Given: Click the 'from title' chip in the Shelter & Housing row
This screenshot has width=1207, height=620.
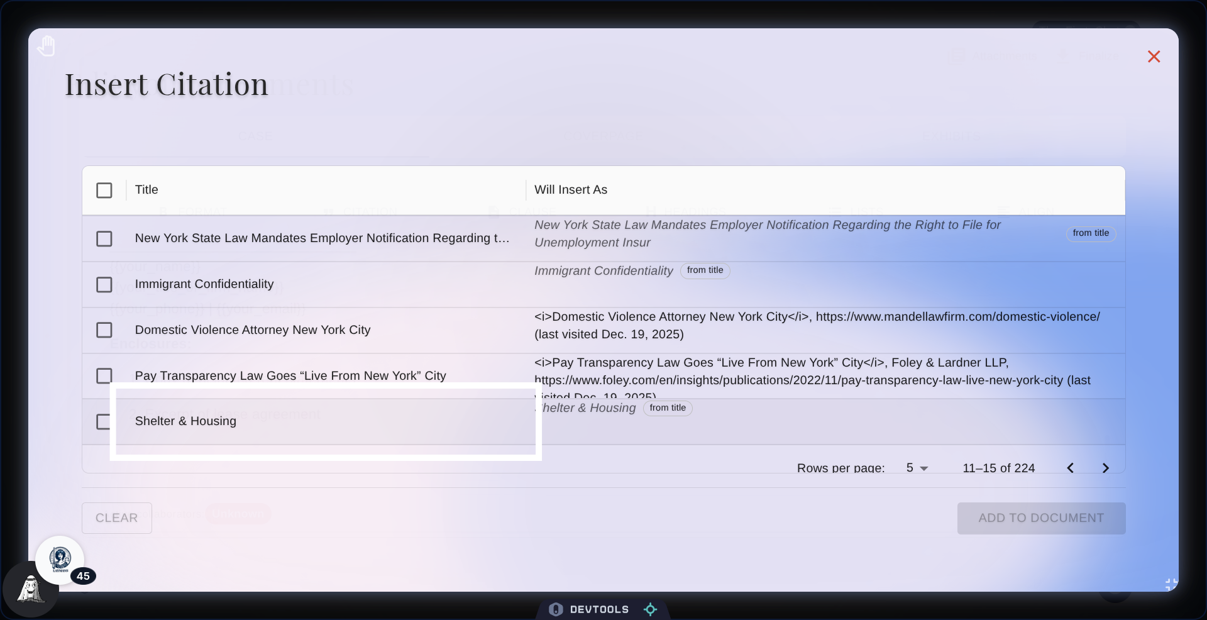Looking at the screenshot, I should [668, 408].
